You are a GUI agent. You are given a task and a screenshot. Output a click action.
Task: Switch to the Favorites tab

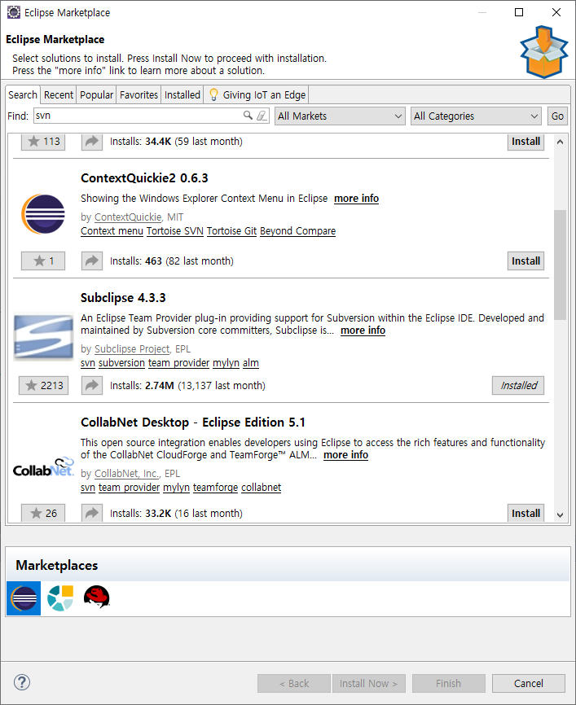click(x=139, y=95)
